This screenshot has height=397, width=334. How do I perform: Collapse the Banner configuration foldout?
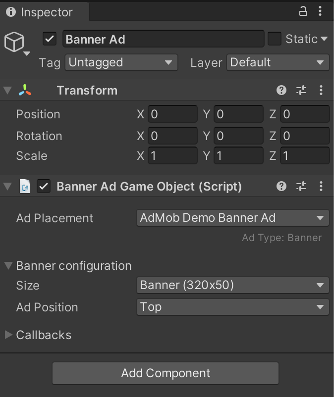point(8,266)
